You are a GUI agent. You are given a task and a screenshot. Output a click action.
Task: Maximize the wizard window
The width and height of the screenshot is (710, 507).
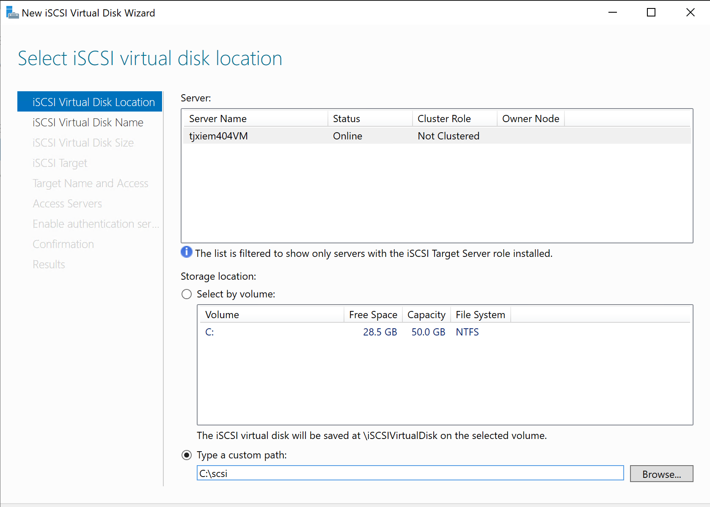[651, 13]
